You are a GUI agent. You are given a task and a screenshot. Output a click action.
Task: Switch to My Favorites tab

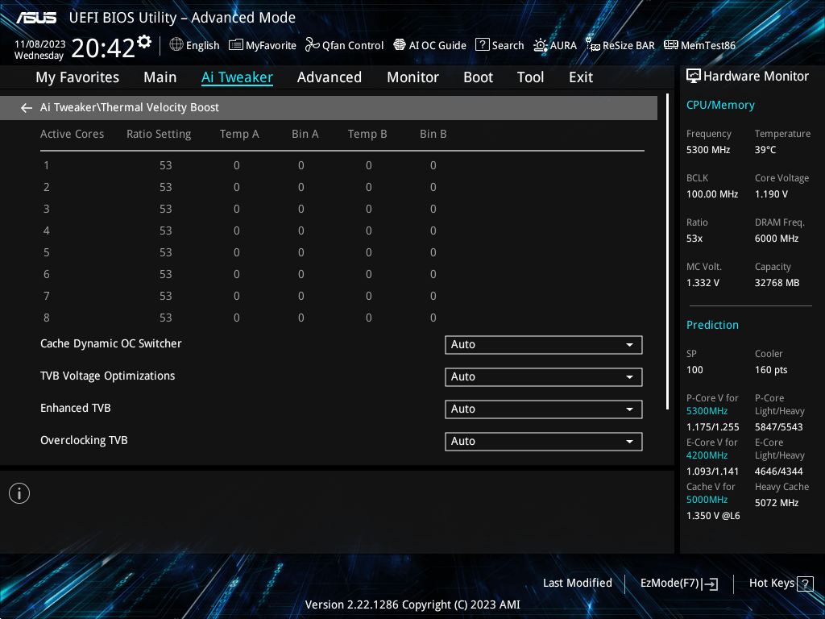point(77,77)
